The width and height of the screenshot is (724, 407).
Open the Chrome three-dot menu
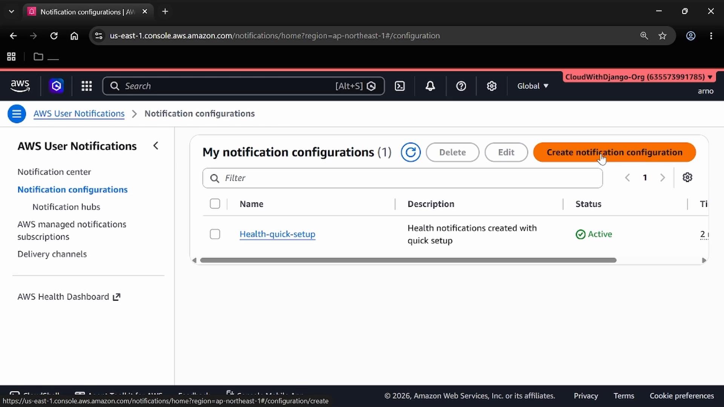pos(711,36)
